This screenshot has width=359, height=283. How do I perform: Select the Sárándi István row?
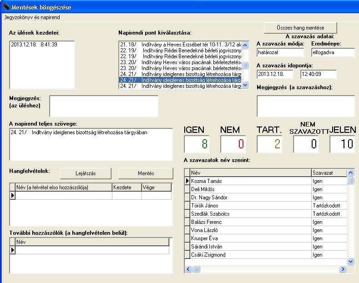click(266, 247)
